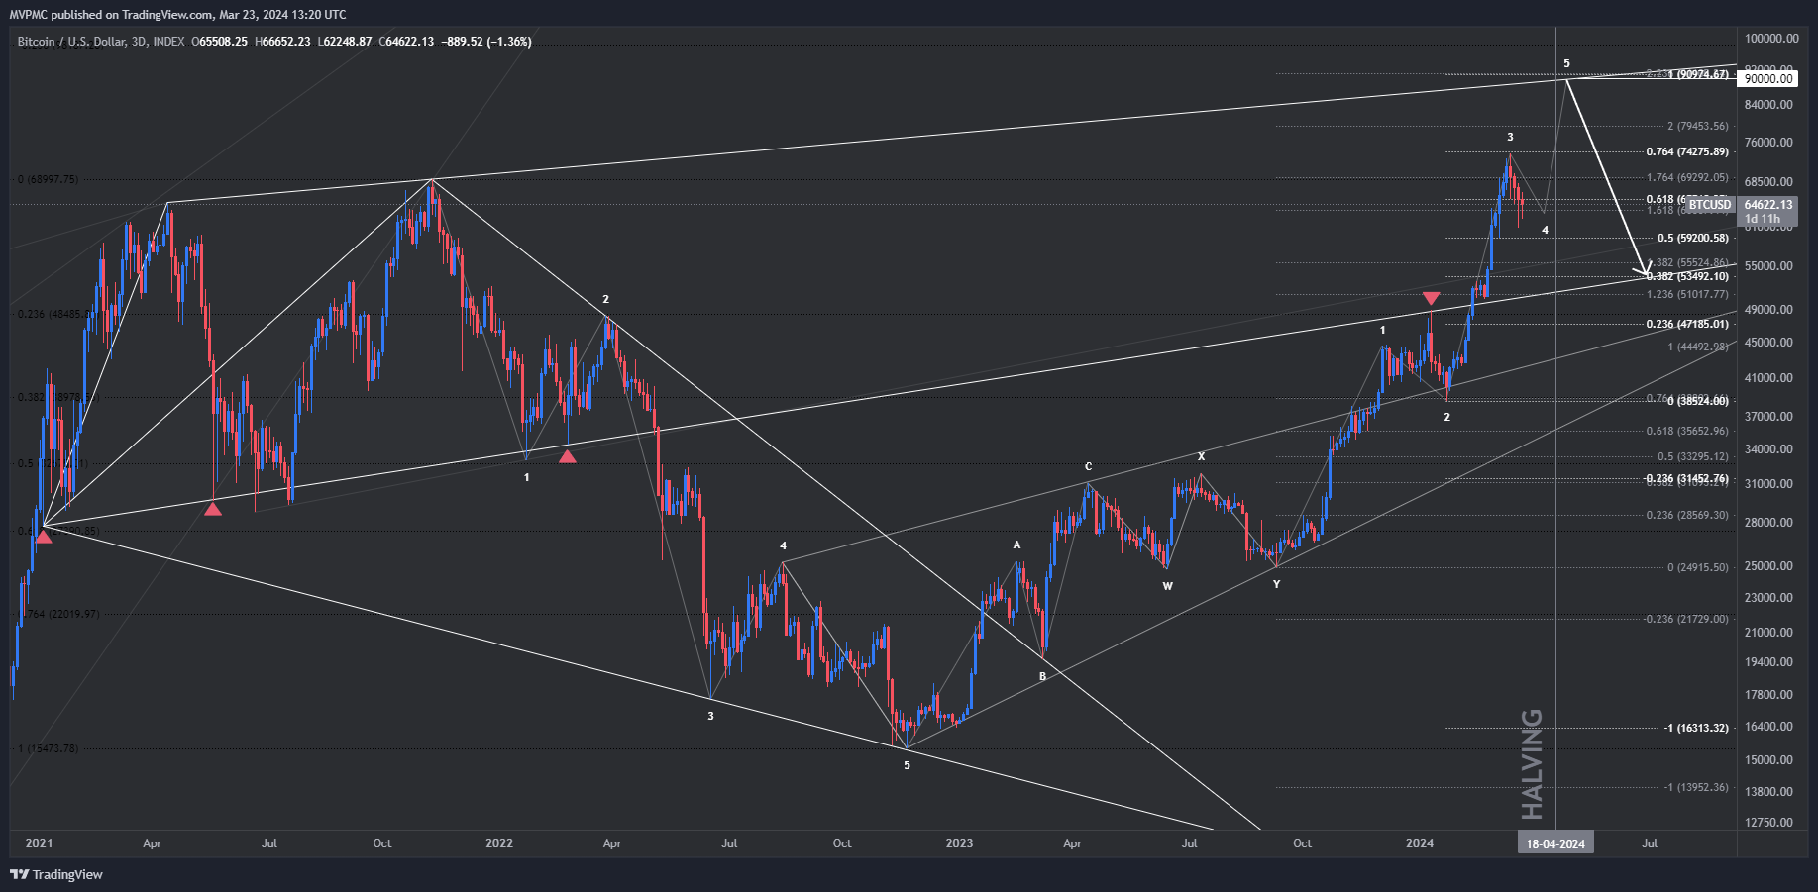Click the 2024 label on the time axis

[1420, 843]
